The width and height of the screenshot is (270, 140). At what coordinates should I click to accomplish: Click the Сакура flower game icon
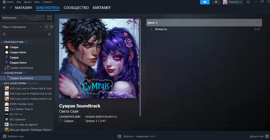point(7,47)
